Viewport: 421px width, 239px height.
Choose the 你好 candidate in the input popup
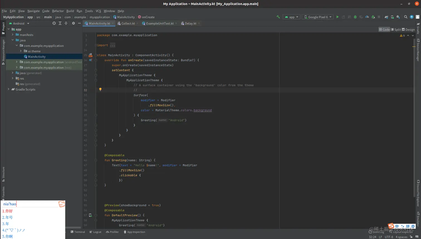coord(8,211)
